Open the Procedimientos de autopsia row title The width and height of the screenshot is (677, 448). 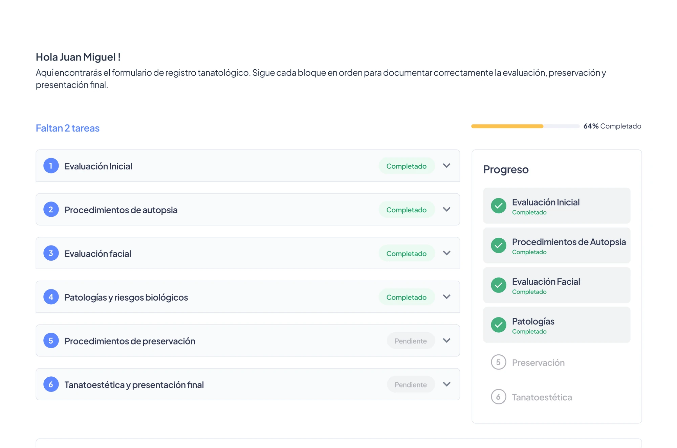[121, 210]
